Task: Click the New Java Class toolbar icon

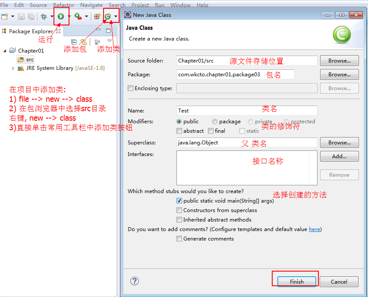Action: coord(108,16)
